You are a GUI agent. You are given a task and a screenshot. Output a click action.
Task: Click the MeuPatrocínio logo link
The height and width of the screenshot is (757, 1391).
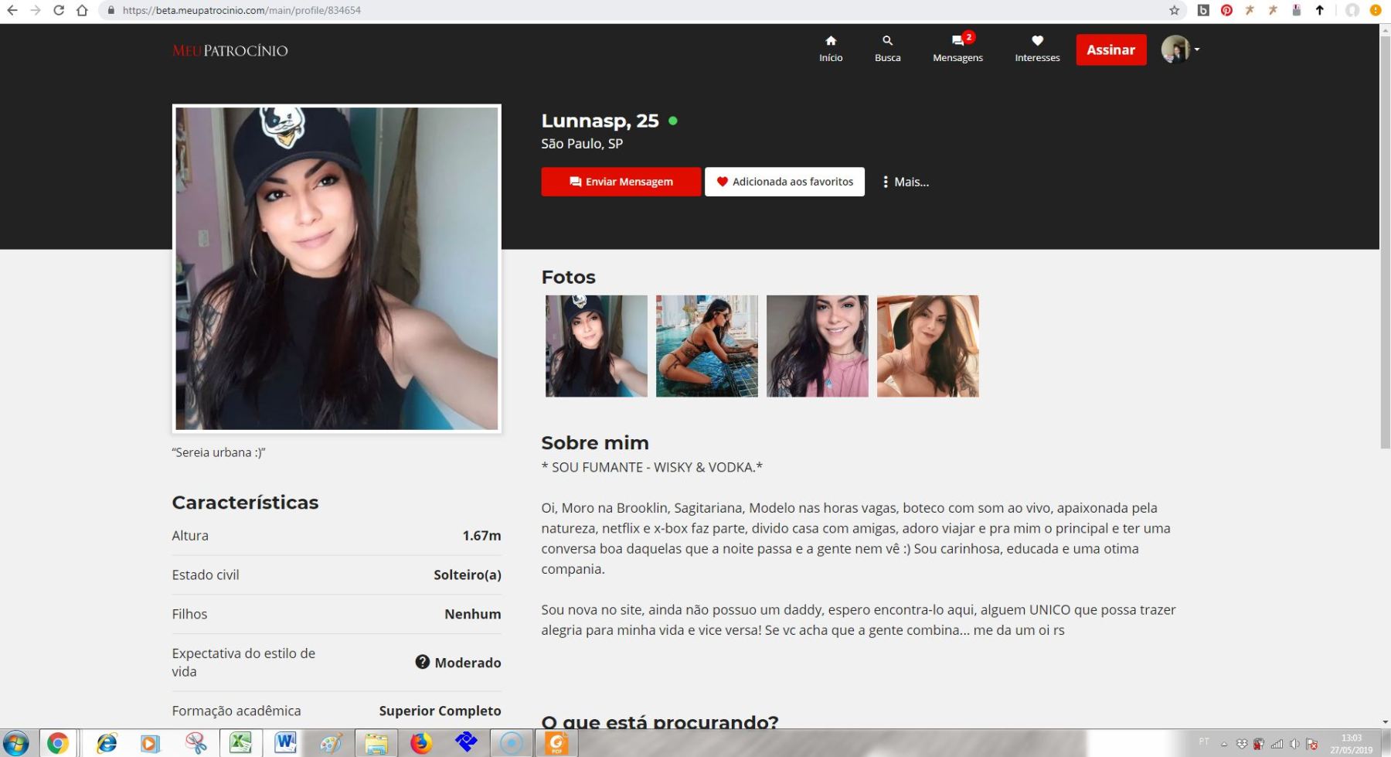[x=230, y=51]
